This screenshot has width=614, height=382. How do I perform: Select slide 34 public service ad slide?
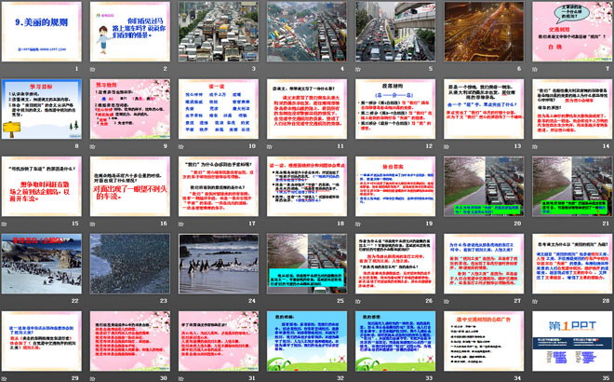point(484,340)
